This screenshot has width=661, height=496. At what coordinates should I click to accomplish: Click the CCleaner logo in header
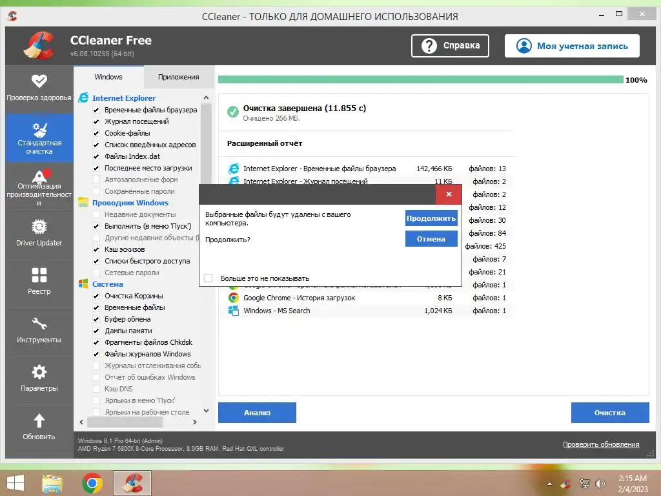point(39,45)
